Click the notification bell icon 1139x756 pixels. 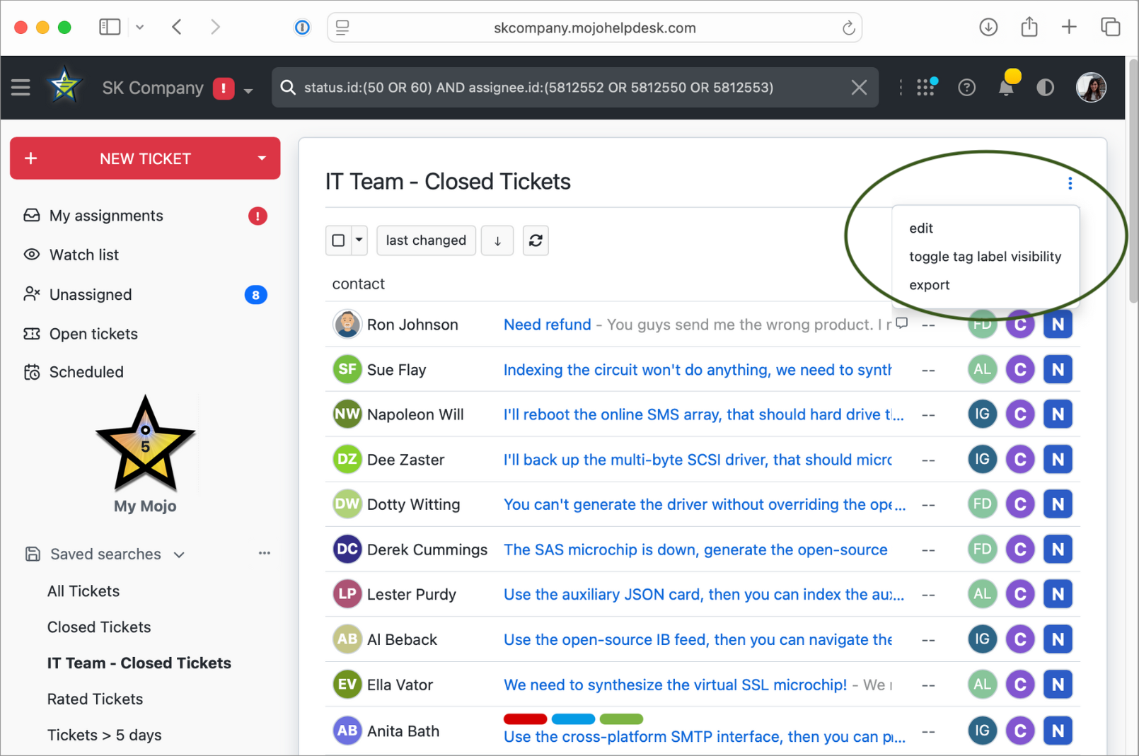[x=1006, y=87]
